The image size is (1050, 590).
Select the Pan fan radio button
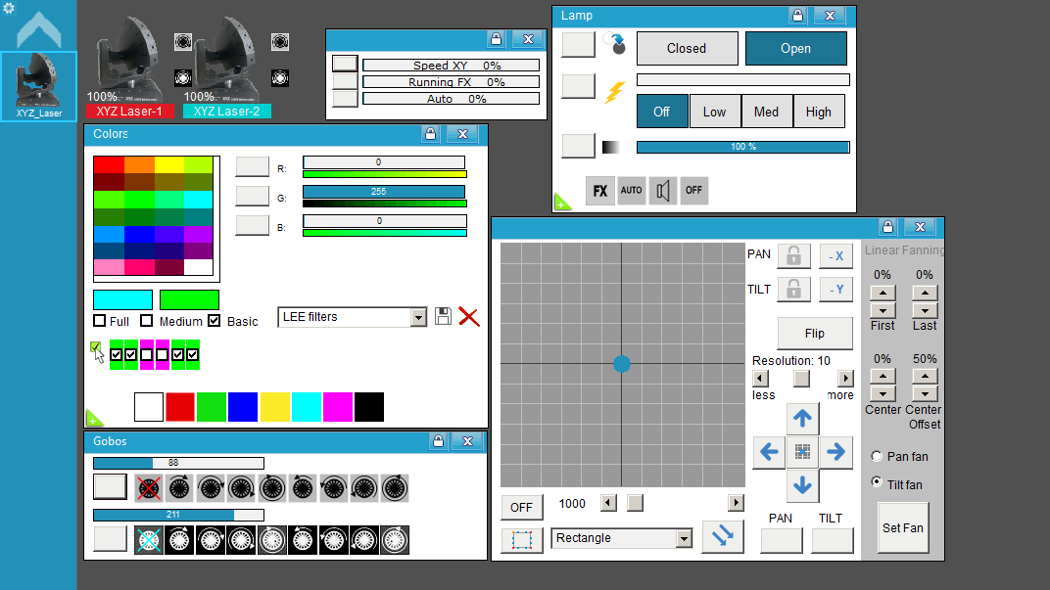click(x=877, y=456)
